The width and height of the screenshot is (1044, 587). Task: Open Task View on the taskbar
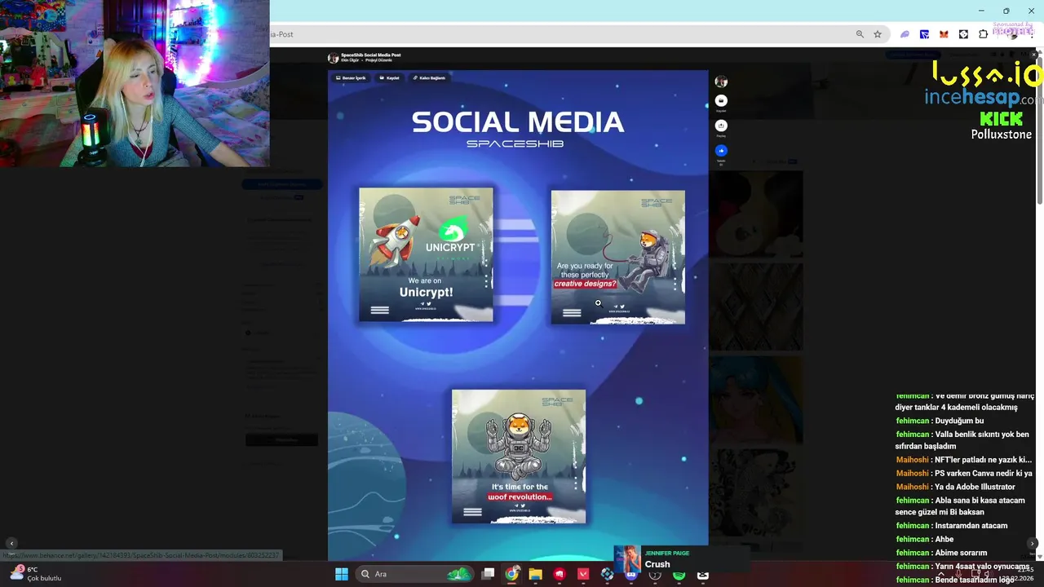[488, 574]
